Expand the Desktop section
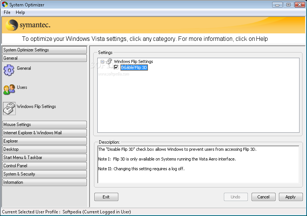Image resolution: width=307 pixels, height=216 pixels. click(45, 149)
